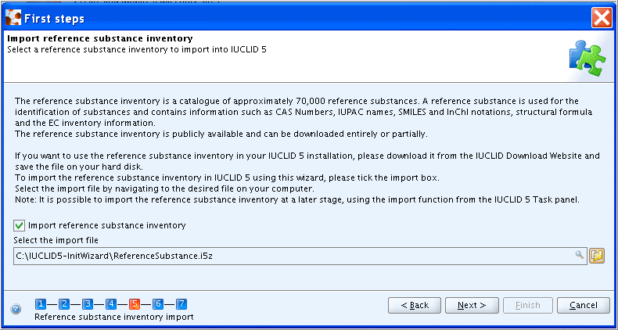Screen dimensions: 618x330
Task: Close the First steps dialog
Action: [602, 18]
